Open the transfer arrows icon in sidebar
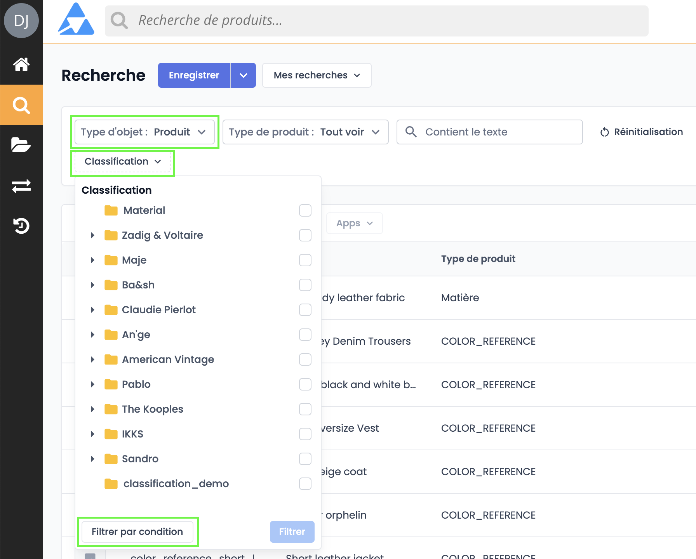Image resolution: width=696 pixels, height=559 pixels. tap(21, 186)
